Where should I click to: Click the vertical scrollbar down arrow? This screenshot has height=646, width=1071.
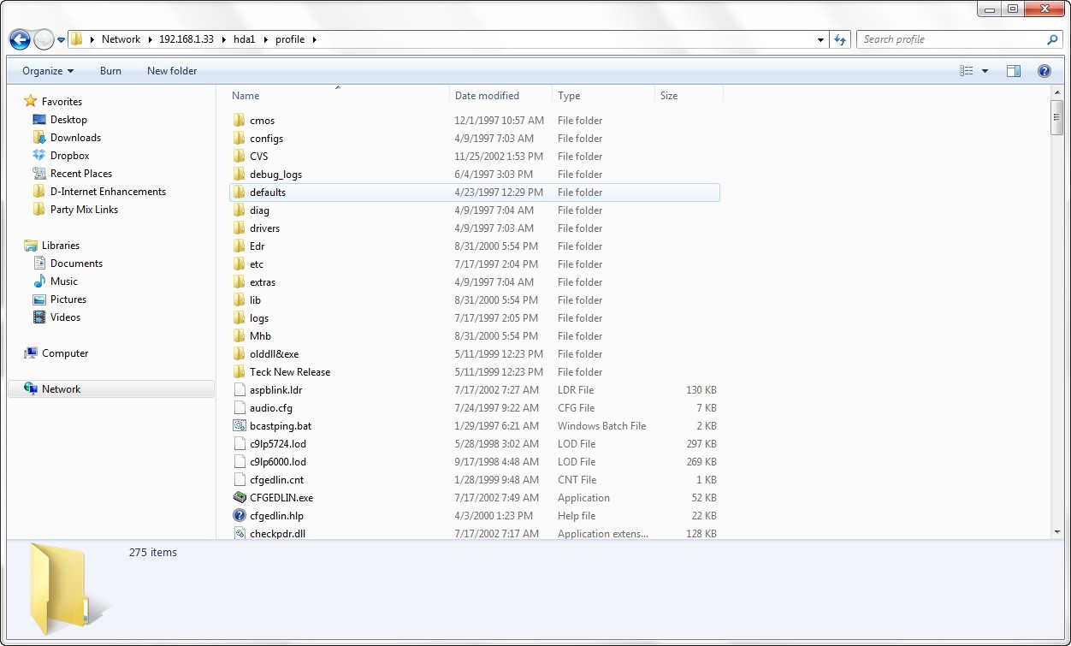pyautogui.click(x=1057, y=533)
